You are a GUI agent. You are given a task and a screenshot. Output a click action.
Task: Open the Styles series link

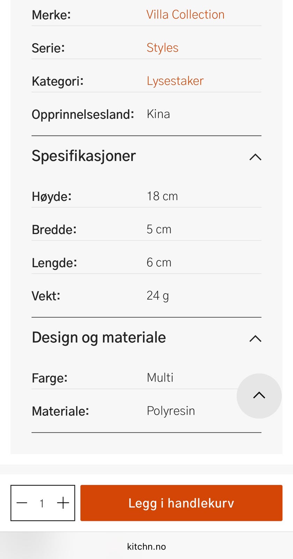click(x=162, y=48)
